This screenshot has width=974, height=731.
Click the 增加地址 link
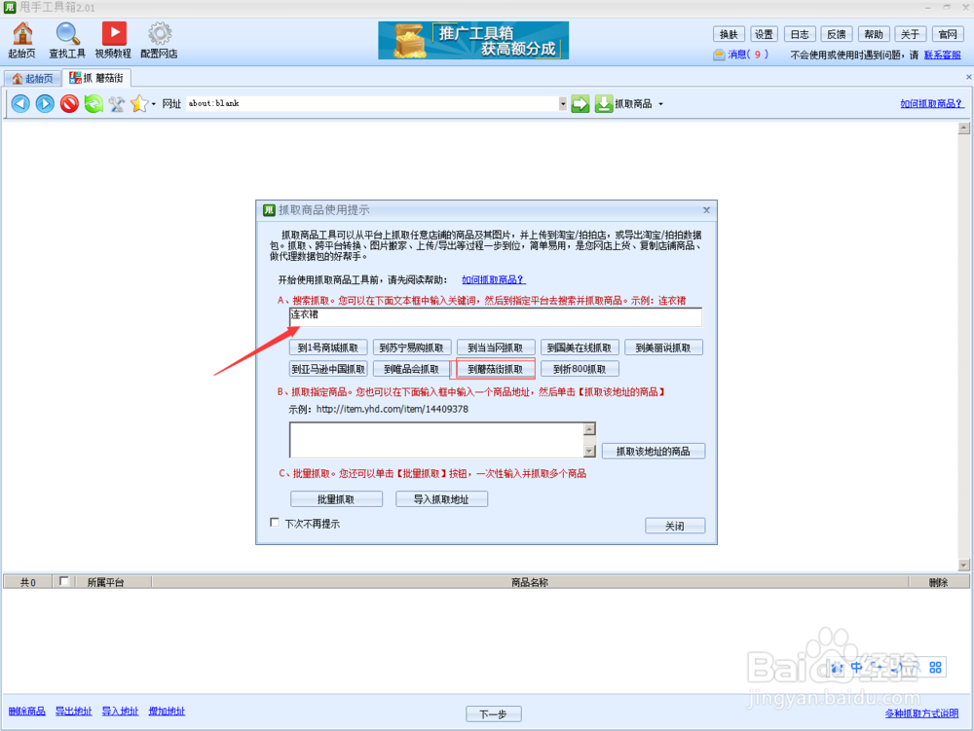(x=167, y=712)
